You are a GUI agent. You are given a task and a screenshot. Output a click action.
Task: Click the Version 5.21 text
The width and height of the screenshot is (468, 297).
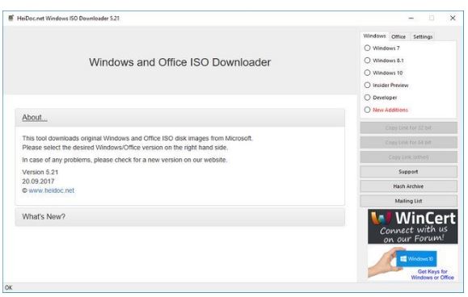40,172
